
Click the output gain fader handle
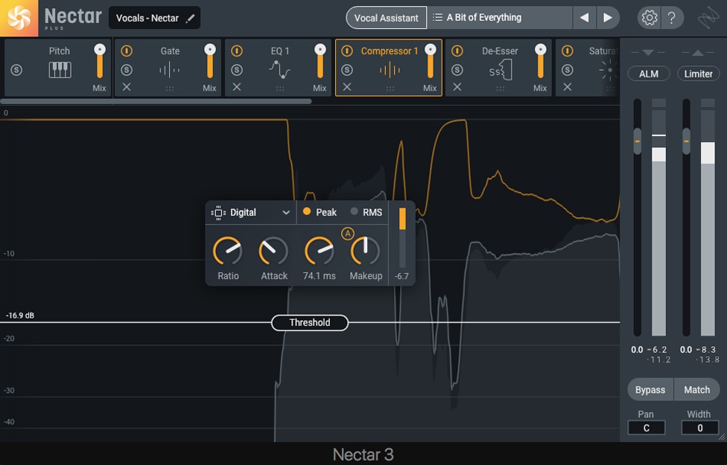coord(686,141)
